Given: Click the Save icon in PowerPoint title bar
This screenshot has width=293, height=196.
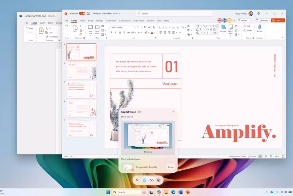Looking at the screenshot, I should coord(89,13).
